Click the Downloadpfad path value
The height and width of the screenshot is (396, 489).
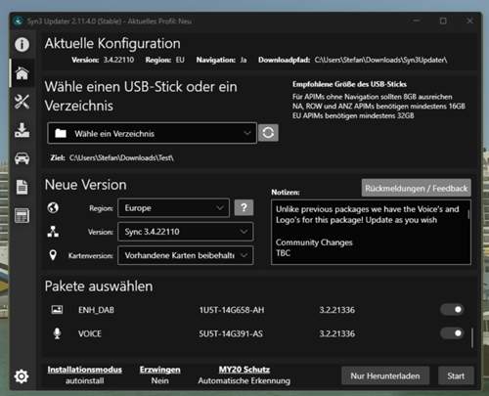[380, 60]
